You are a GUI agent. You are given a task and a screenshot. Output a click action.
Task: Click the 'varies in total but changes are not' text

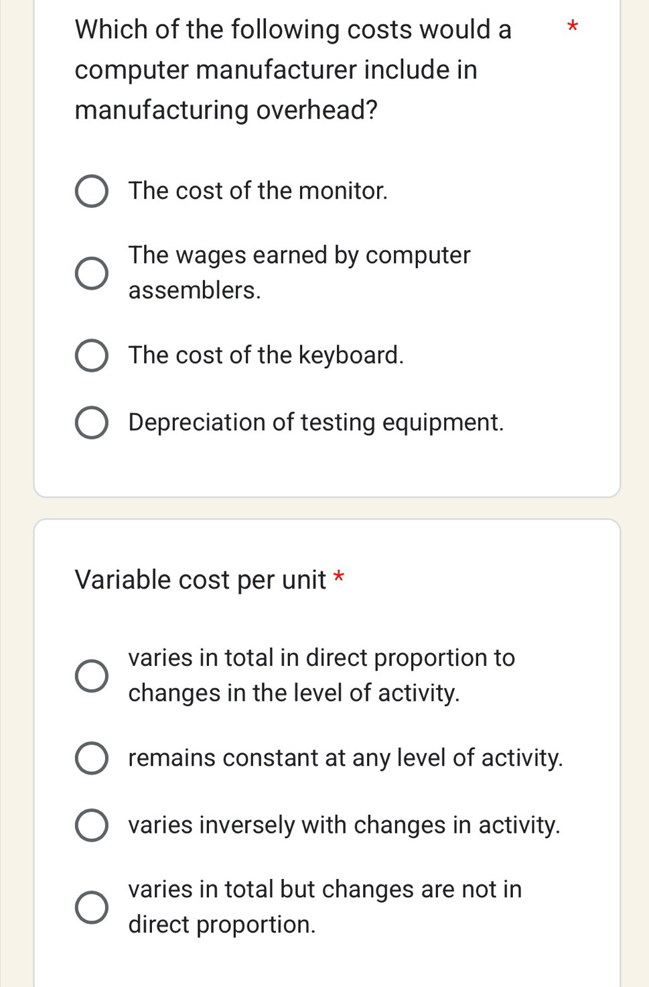(x=325, y=907)
